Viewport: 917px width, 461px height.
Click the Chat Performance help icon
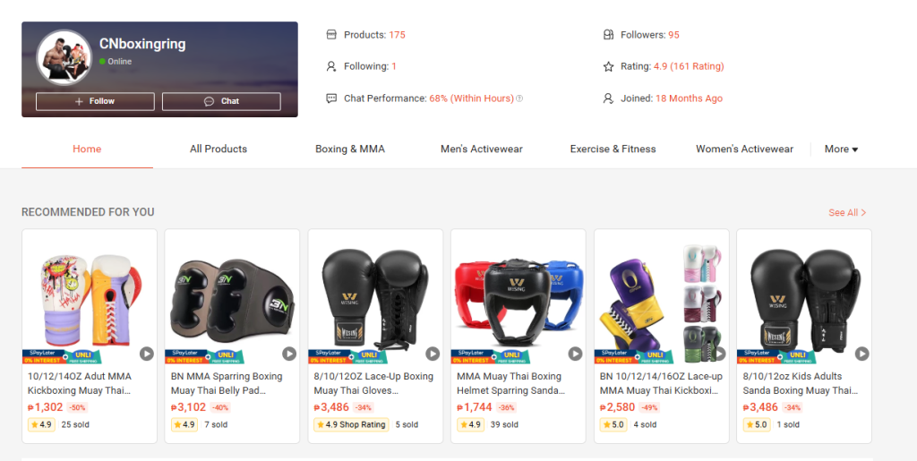click(519, 98)
